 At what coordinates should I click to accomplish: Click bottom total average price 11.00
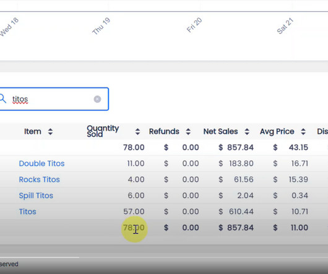click(300, 228)
